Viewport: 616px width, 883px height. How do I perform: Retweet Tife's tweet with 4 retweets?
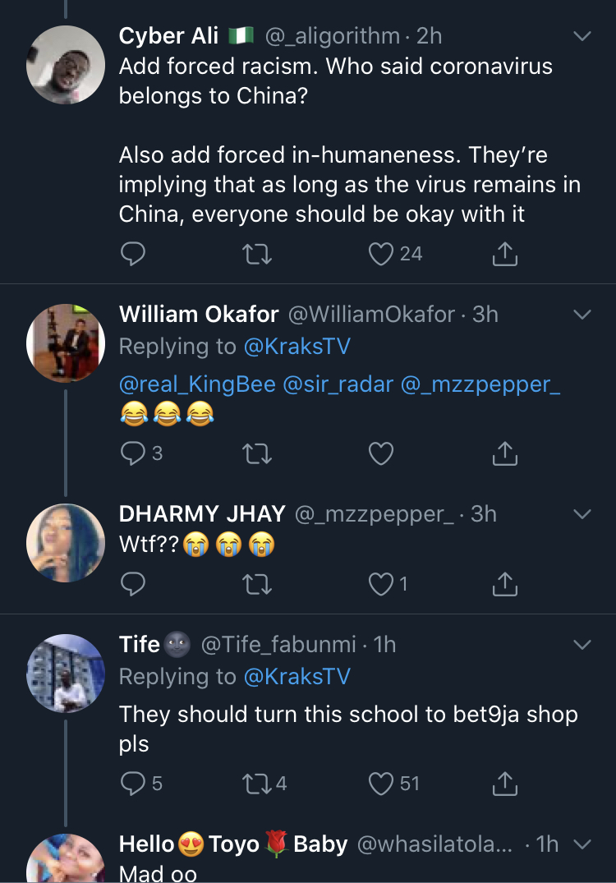point(259,784)
